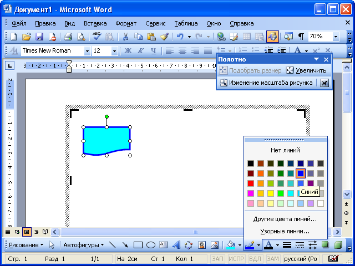The width and height of the screenshot is (355, 266).
Task: Click the font size input field
Action: [102, 51]
